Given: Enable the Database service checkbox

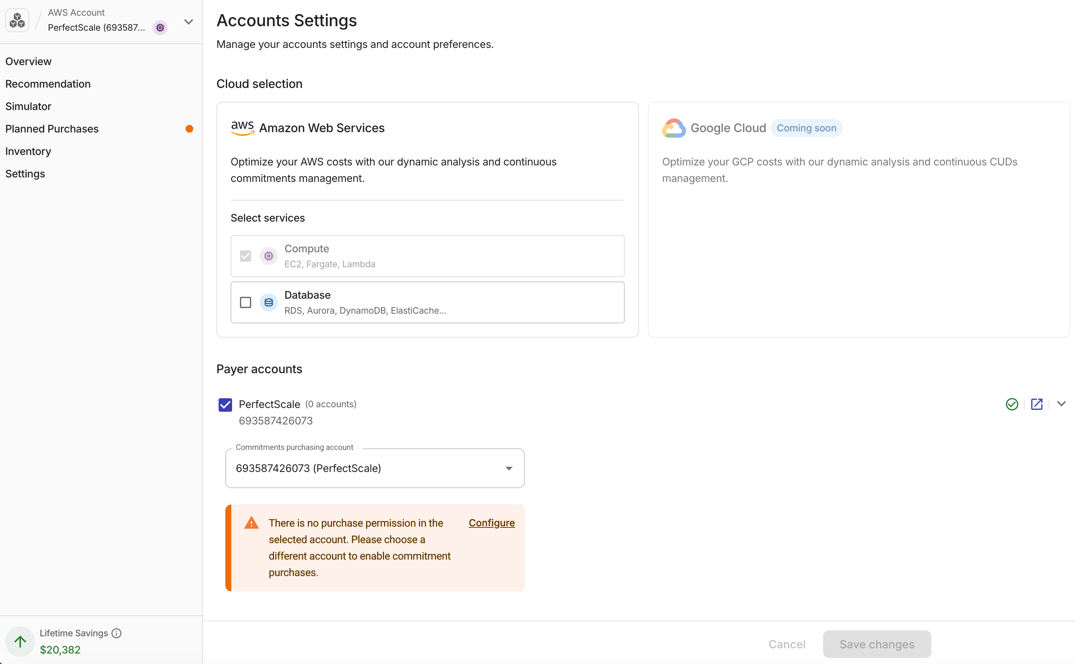Looking at the screenshot, I should [x=246, y=302].
